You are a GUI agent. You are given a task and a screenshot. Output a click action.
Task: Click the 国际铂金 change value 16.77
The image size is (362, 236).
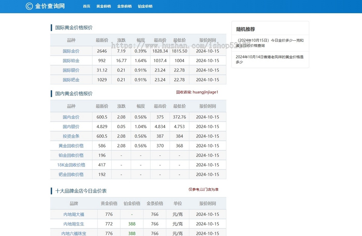pos(121,61)
